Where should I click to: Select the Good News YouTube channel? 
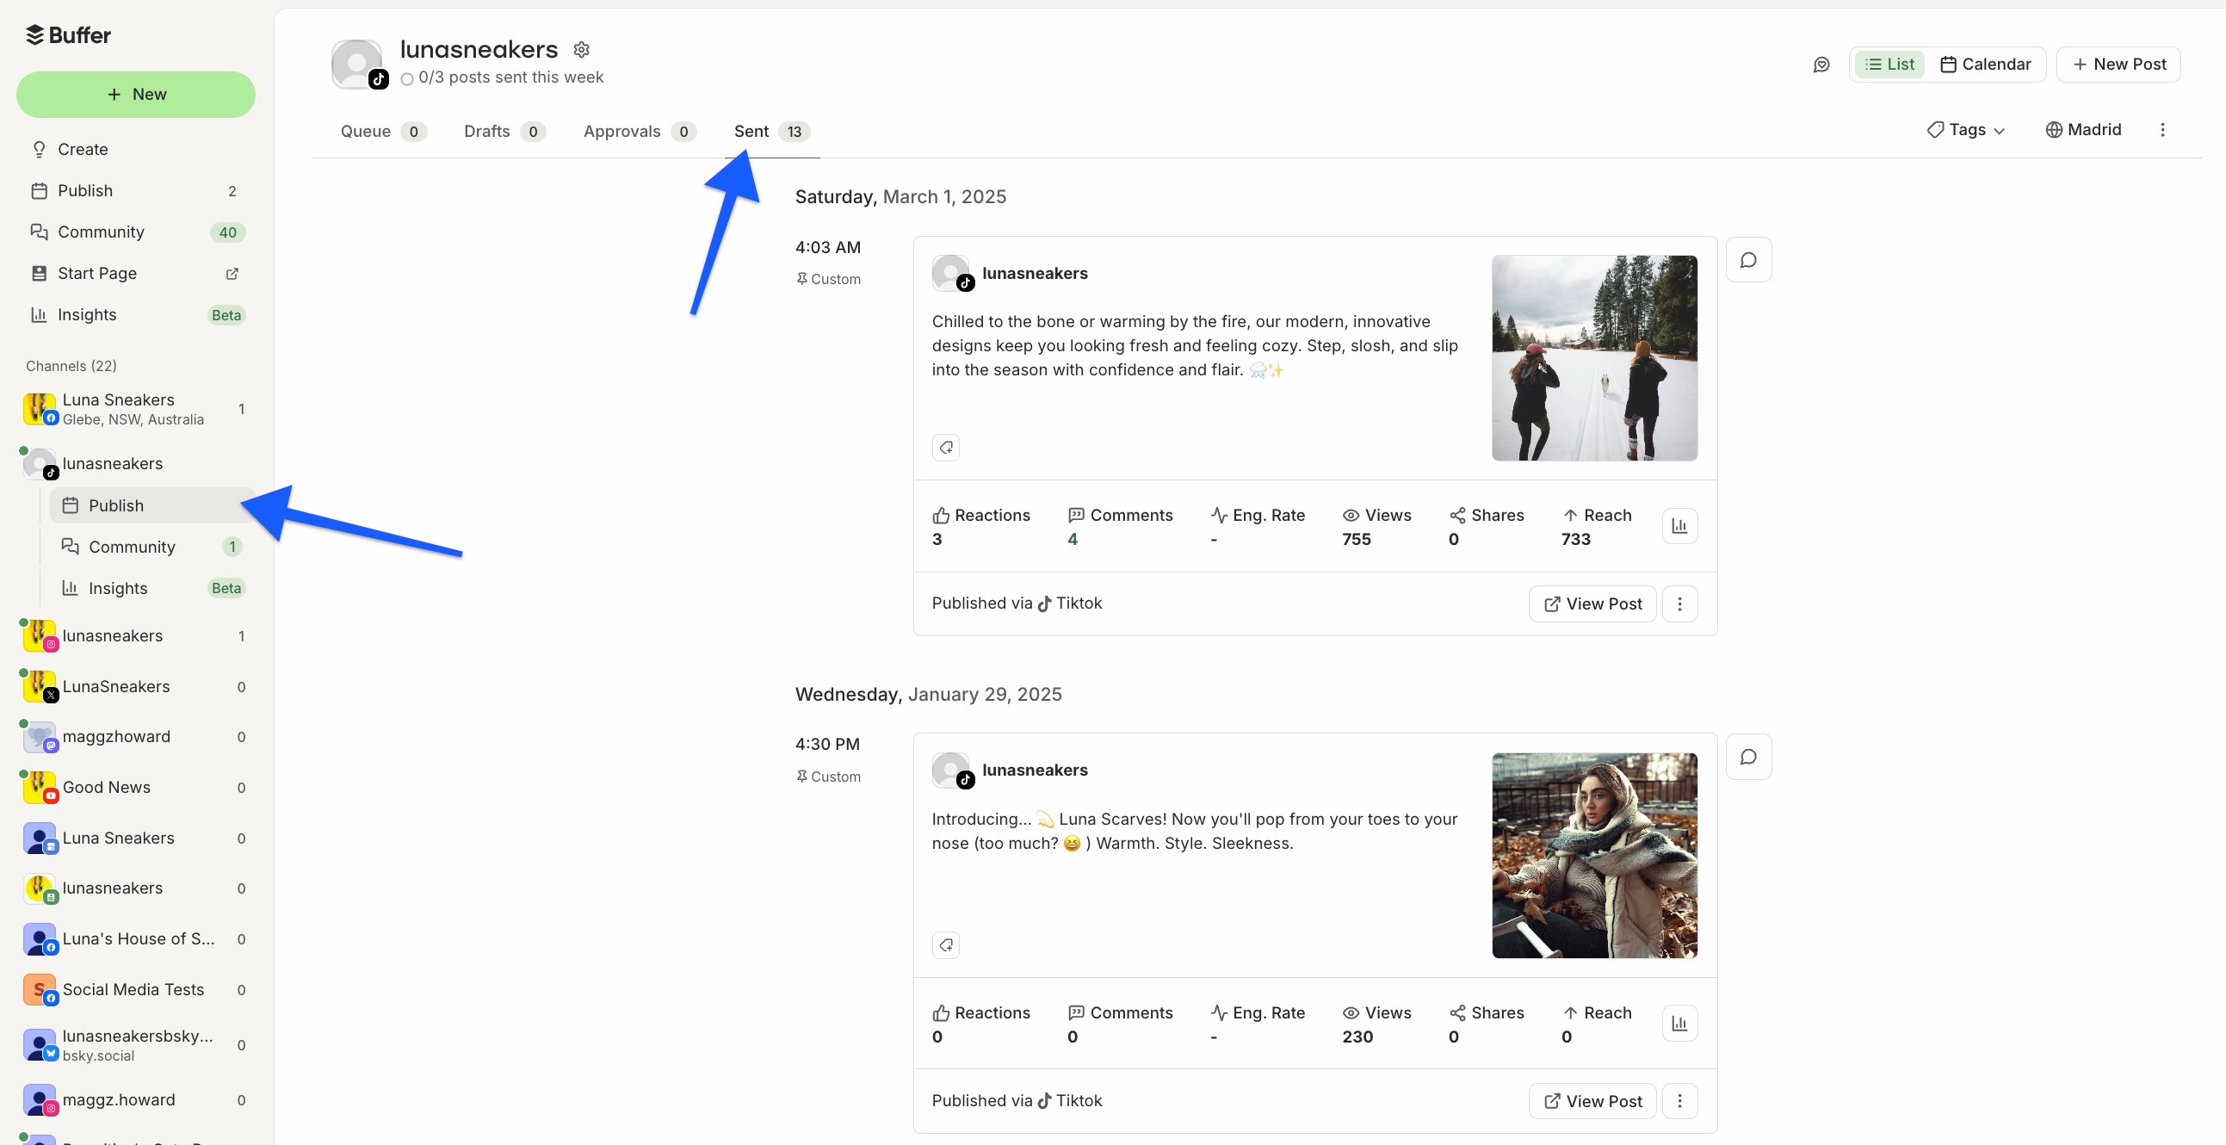click(136, 788)
